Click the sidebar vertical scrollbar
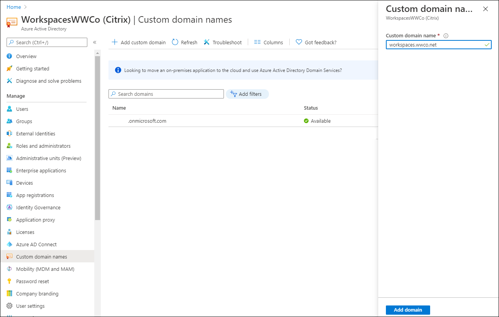The width and height of the screenshot is (499, 317). [x=97, y=138]
